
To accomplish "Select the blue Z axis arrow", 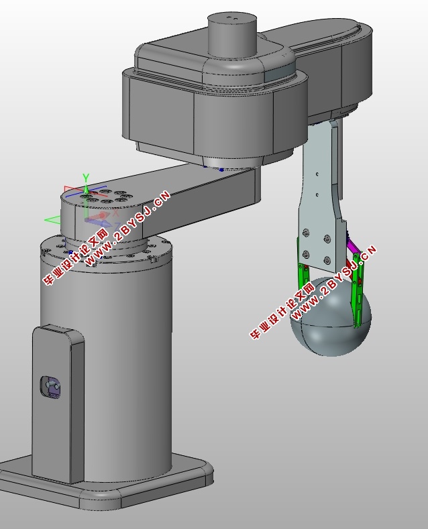I will point(99,223).
